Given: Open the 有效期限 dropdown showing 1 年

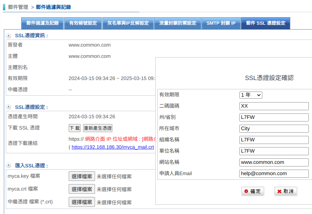Looking at the screenshot, I should coord(251,95).
